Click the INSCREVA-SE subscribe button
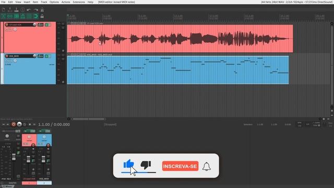334x188 pixels. pos(180,166)
